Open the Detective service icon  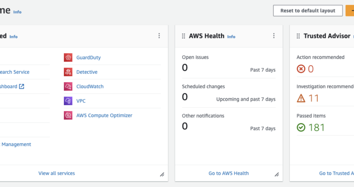[68, 72]
